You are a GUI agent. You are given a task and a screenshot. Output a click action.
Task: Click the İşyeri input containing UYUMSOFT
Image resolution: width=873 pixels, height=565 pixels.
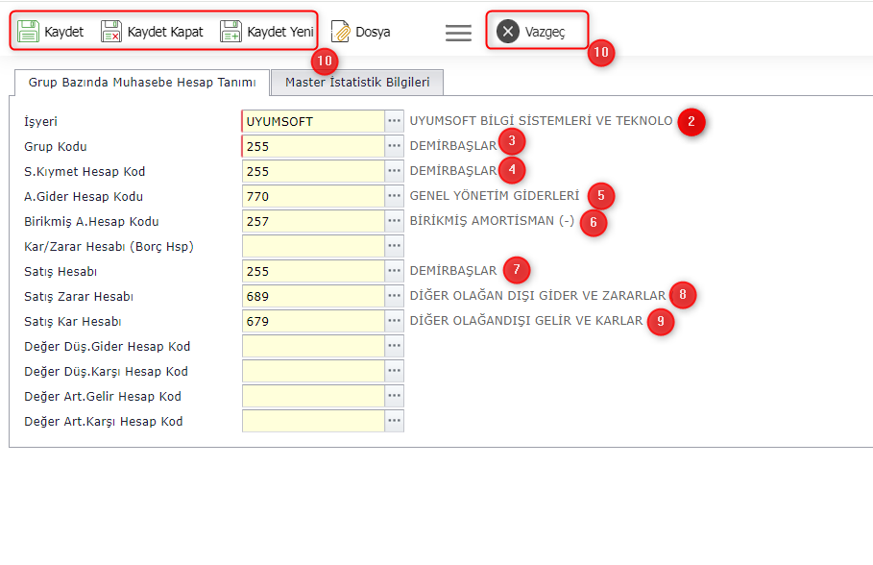pos(313,121)
